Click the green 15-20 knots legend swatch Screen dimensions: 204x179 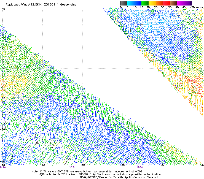(x=145, y=3)
